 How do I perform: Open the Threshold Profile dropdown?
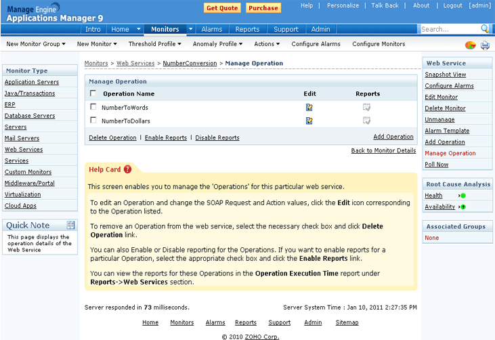click(154, 44)
